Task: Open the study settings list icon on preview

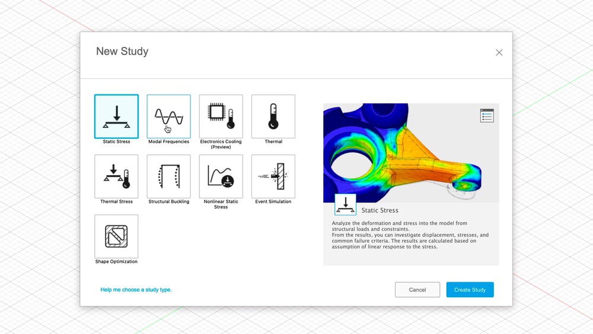Action: point(487,116)
